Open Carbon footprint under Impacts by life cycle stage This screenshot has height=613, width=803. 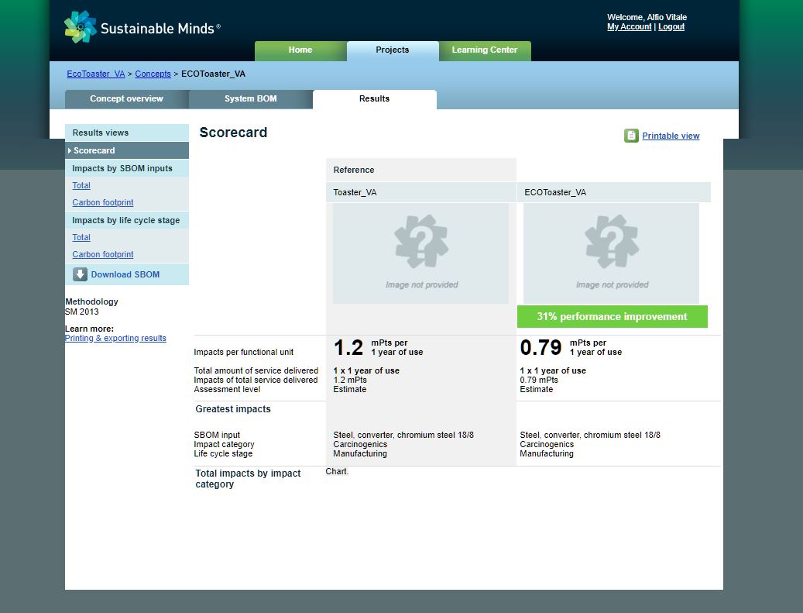point(102,254)
